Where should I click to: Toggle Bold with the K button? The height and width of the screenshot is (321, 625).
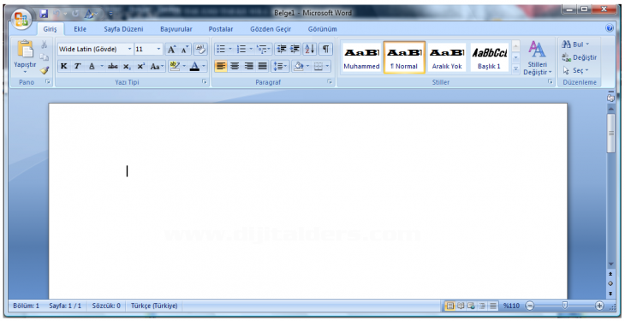point(63,66)
